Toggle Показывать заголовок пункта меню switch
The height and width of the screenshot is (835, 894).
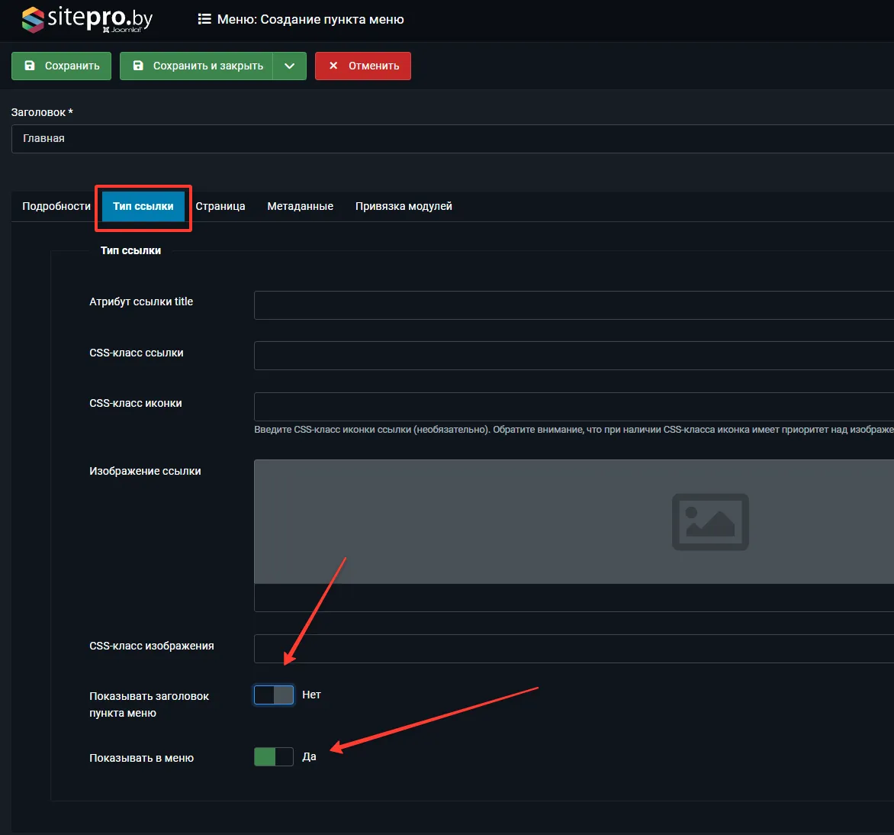pos(274,695)
